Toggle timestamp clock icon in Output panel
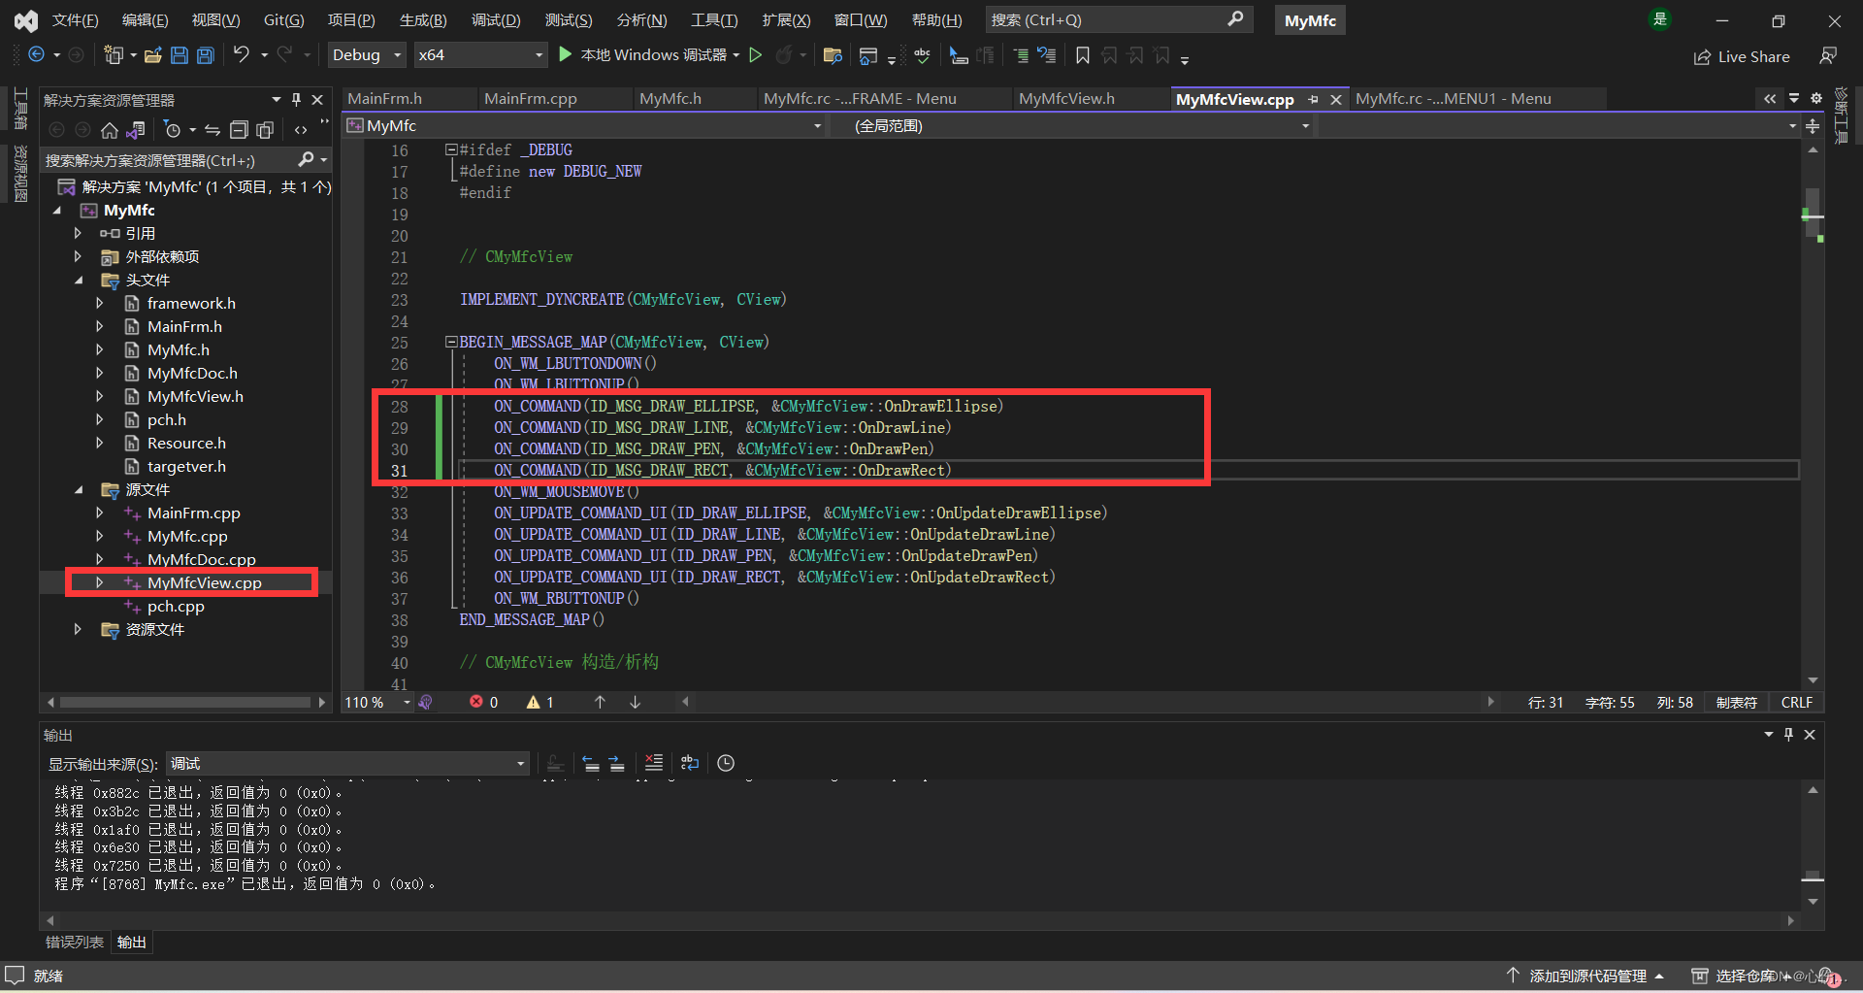The image size is (1863, 993). point(726,763)
